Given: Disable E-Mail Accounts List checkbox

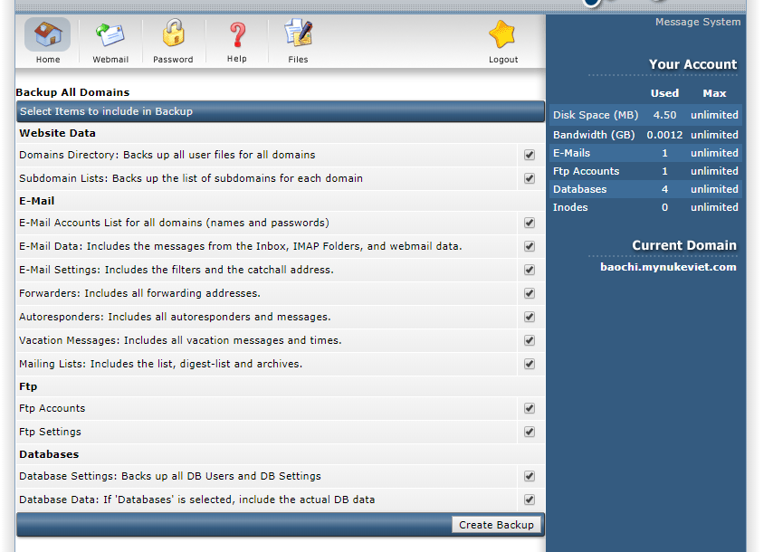Looking at the screenshot, I should point(530,223).
